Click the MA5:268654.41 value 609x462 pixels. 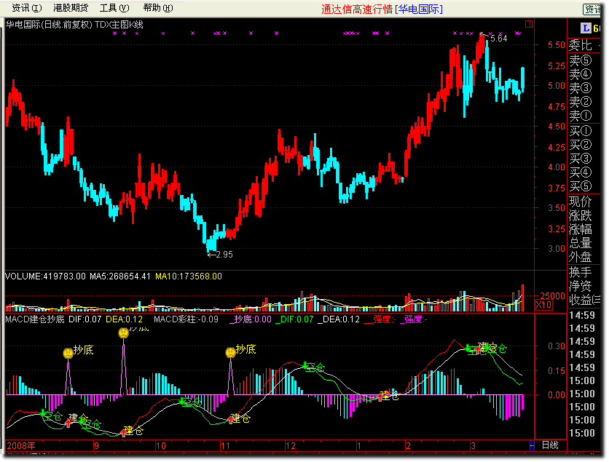(120, 276)
